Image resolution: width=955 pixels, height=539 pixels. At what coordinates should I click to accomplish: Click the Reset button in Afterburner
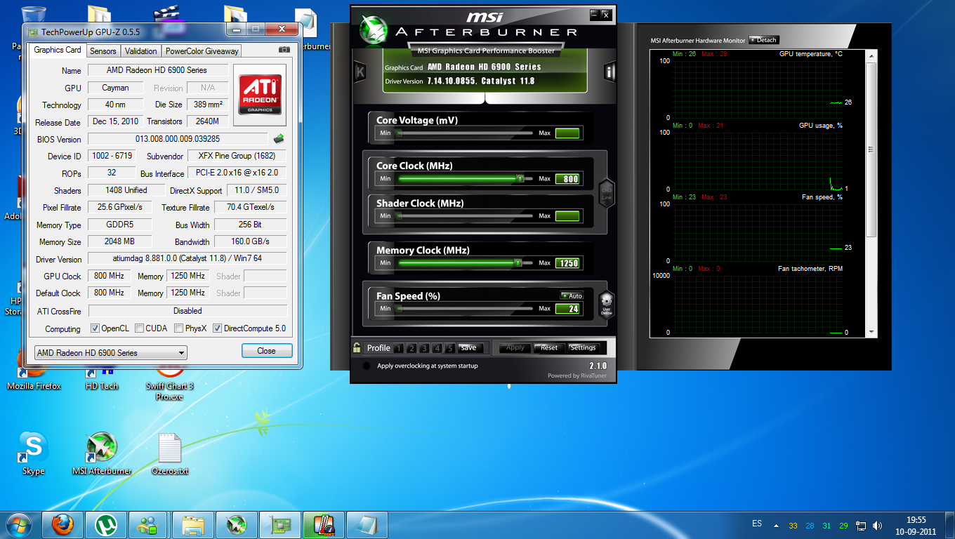point(549,347)
